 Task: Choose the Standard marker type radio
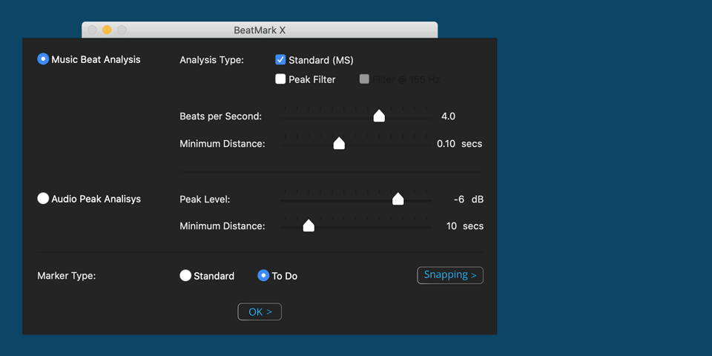[x=185, y=276]
